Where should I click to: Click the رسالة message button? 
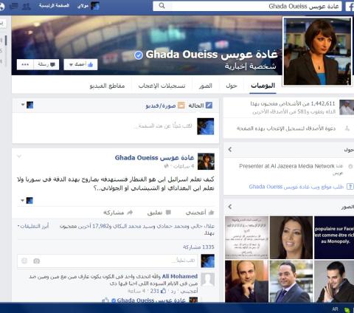click(46, 64)
